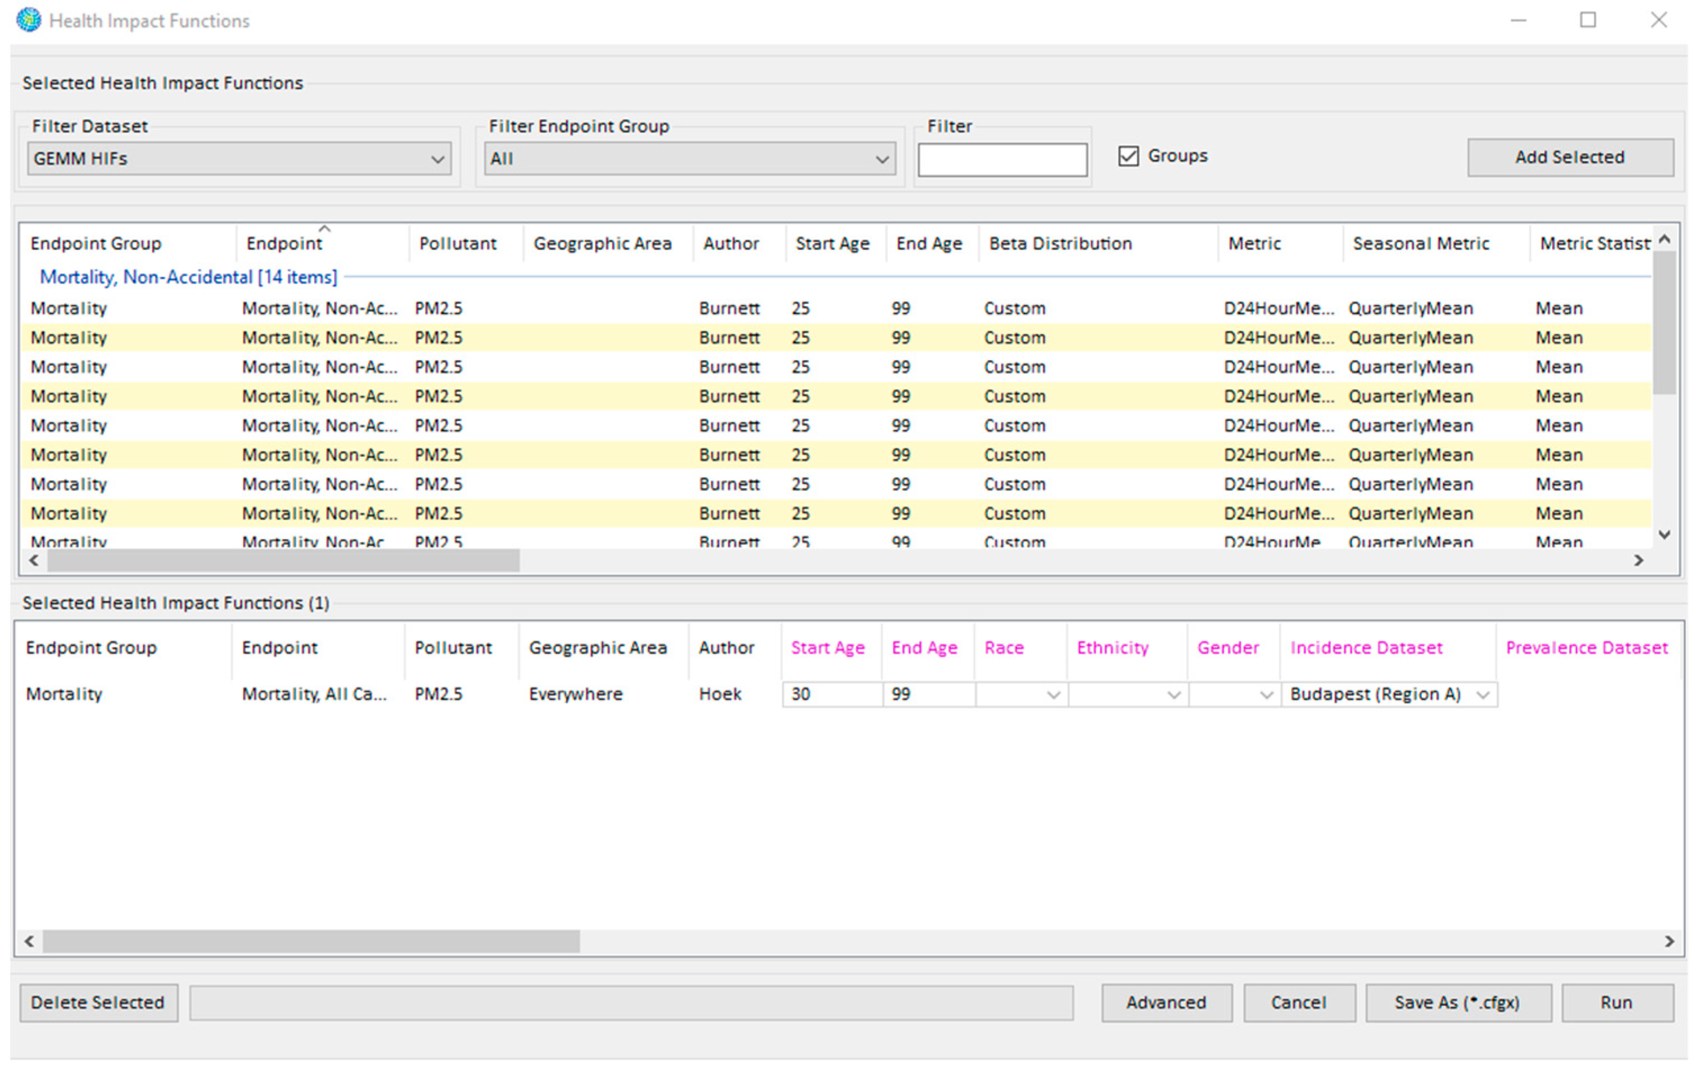Click the up arrow of upper list scrollbar
1703x1076 pixels.
pos(1664,239)
